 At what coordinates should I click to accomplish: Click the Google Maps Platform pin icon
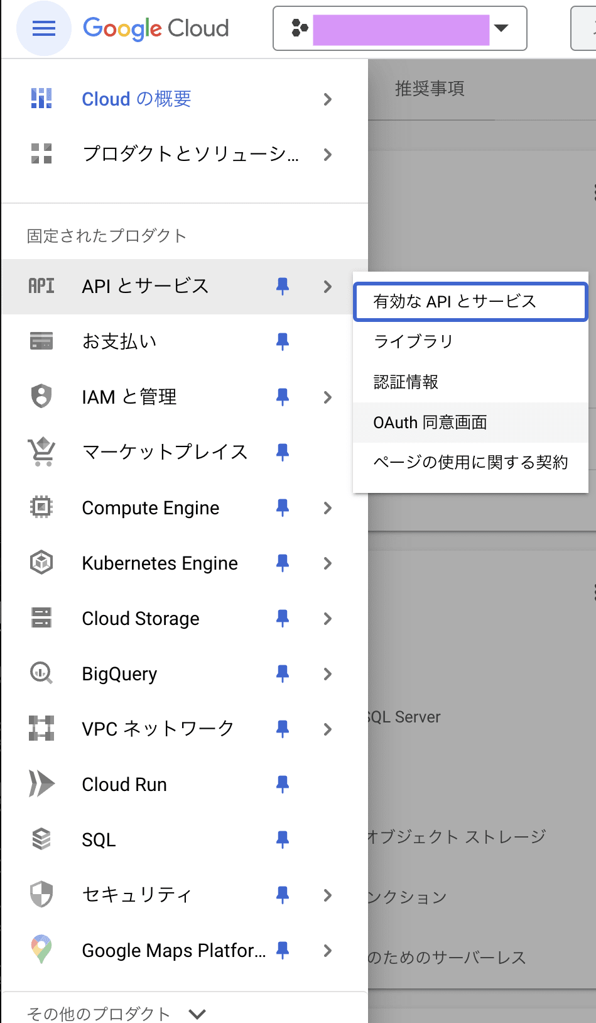(41, 949)
